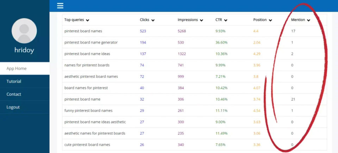Click impressions value 340
This screenshot has width=338, height=153.
click(181, 145)
